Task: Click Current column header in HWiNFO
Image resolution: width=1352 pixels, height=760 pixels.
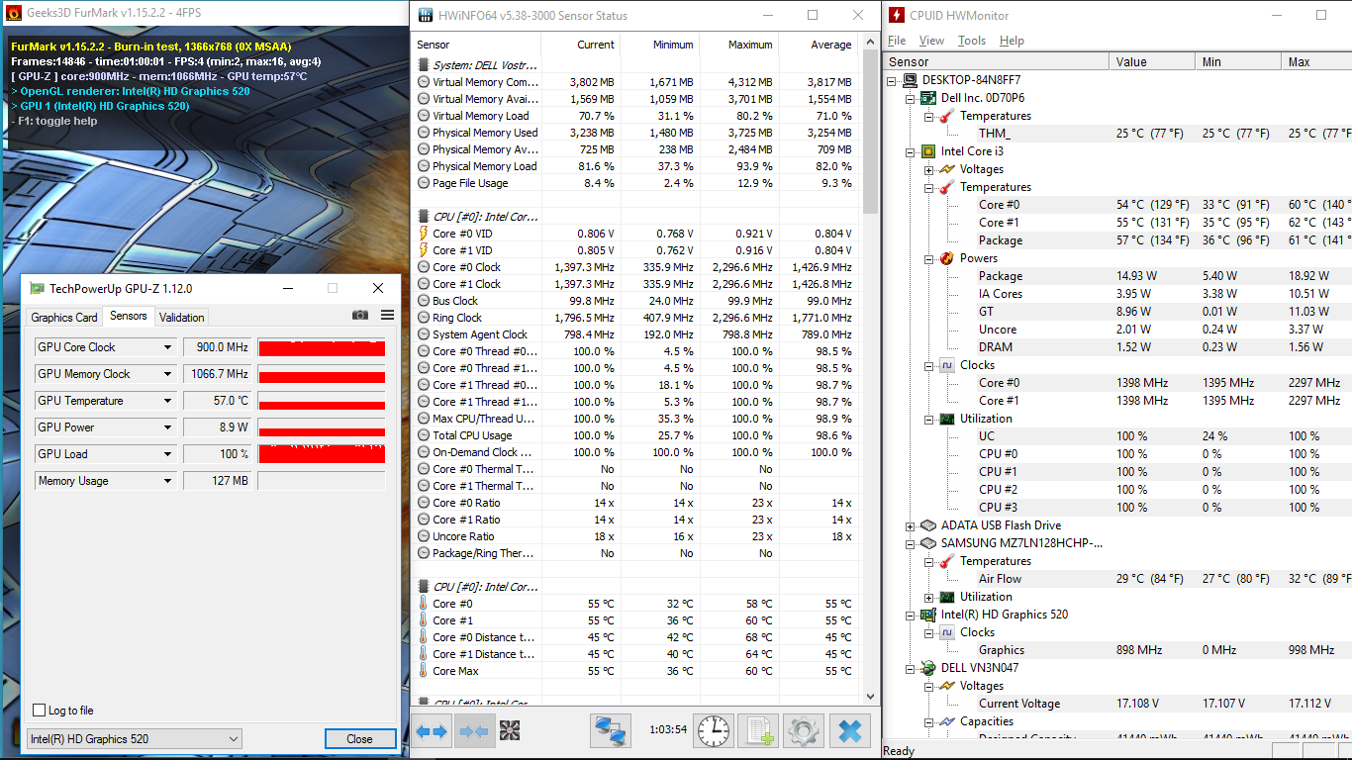Action: [x=580, y=45]
